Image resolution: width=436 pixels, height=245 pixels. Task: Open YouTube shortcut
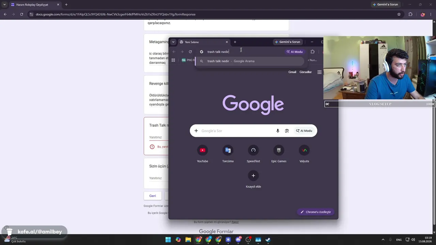point(202,154)
